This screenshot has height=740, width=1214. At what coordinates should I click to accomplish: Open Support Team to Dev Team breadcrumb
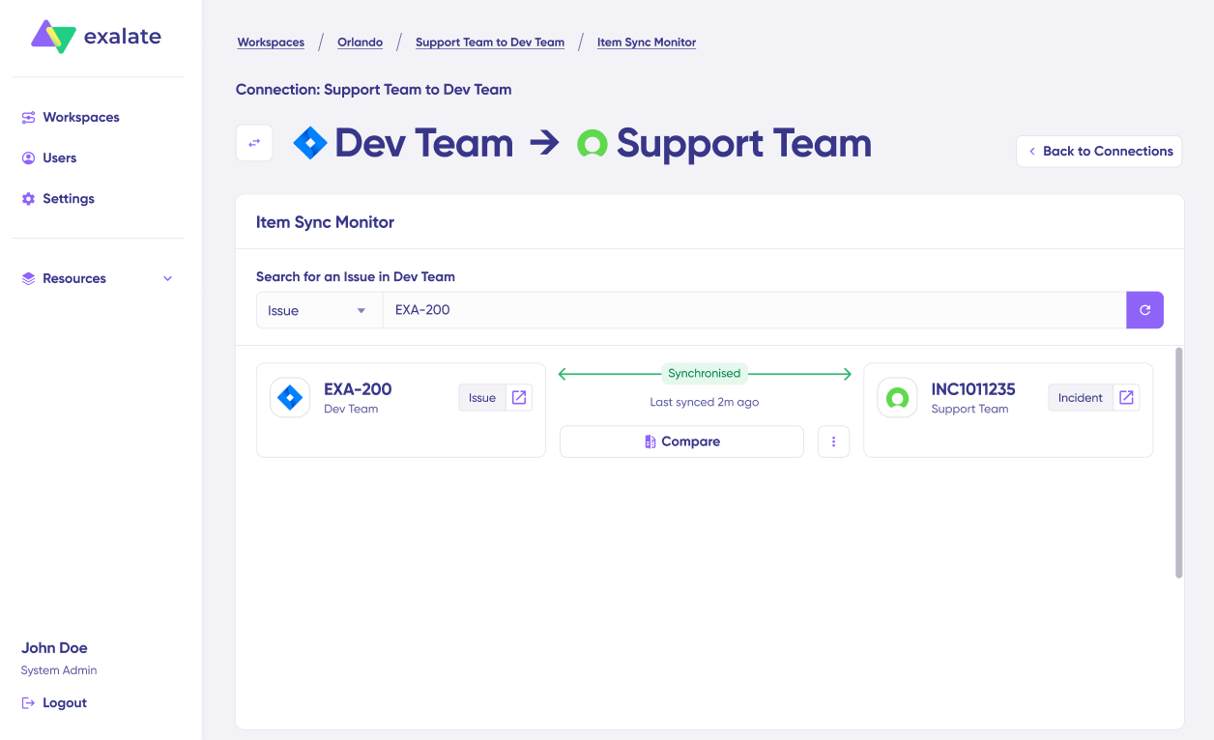click(x=489, y=43)
